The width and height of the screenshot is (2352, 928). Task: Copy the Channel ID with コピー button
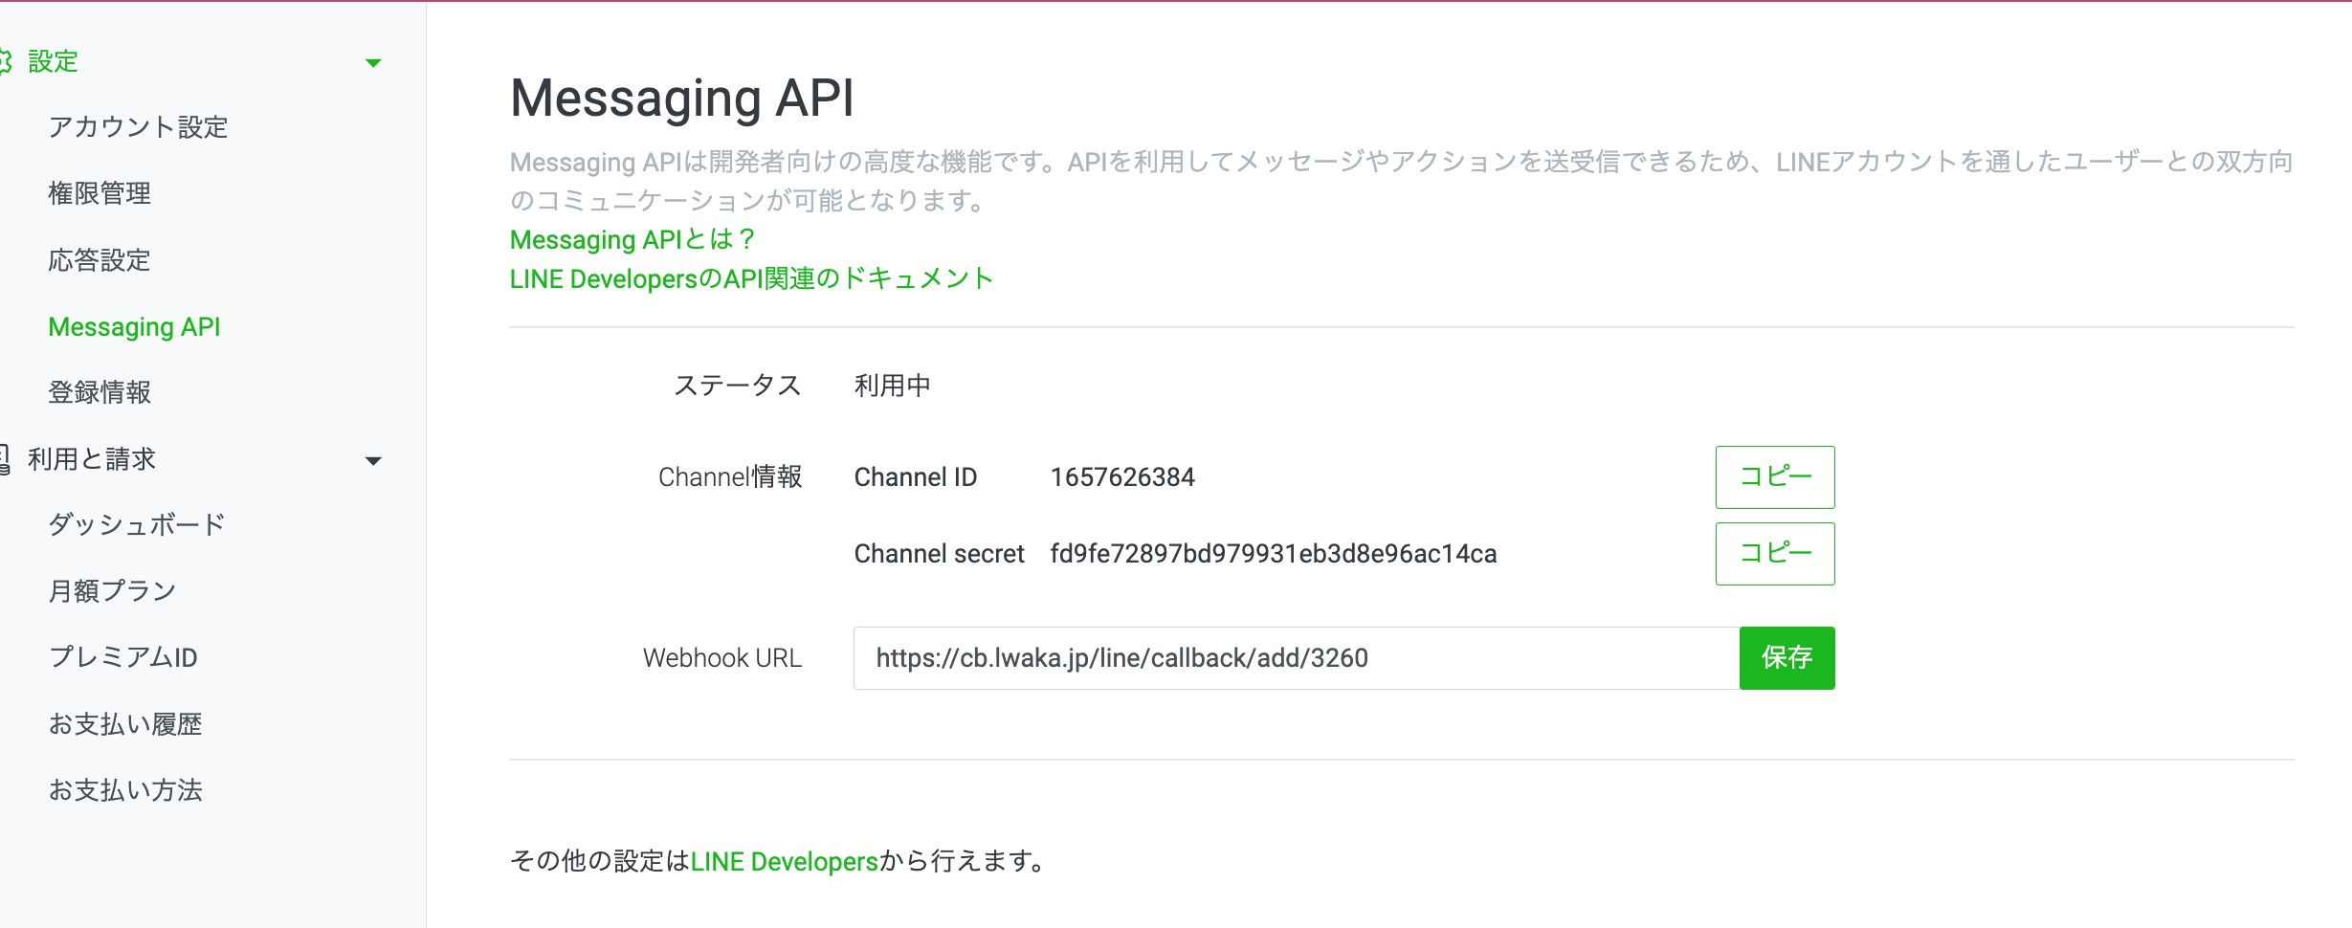point(1775,477)
